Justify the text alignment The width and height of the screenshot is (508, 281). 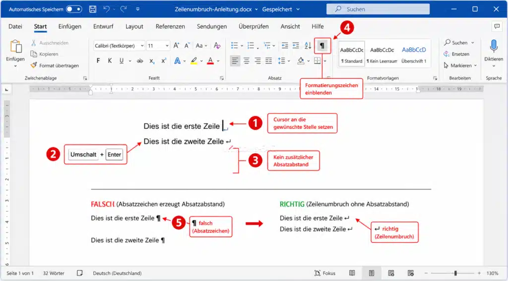click(268, 60)
